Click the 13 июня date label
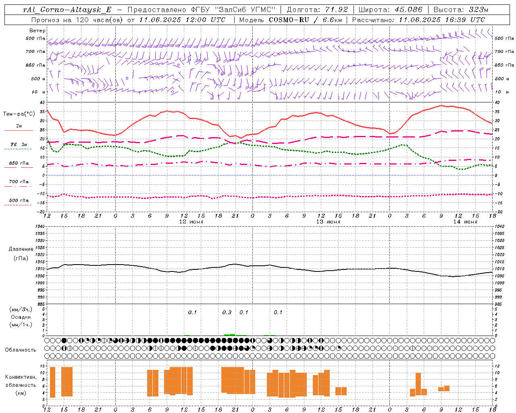 328,222
